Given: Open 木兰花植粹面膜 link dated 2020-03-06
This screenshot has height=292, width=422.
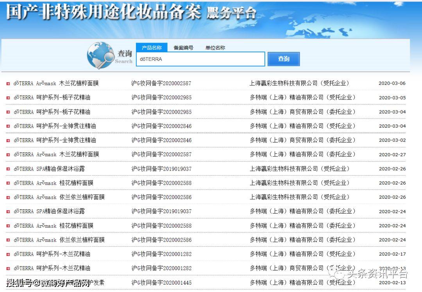Looking at the screenshot, I should (56, 84).
